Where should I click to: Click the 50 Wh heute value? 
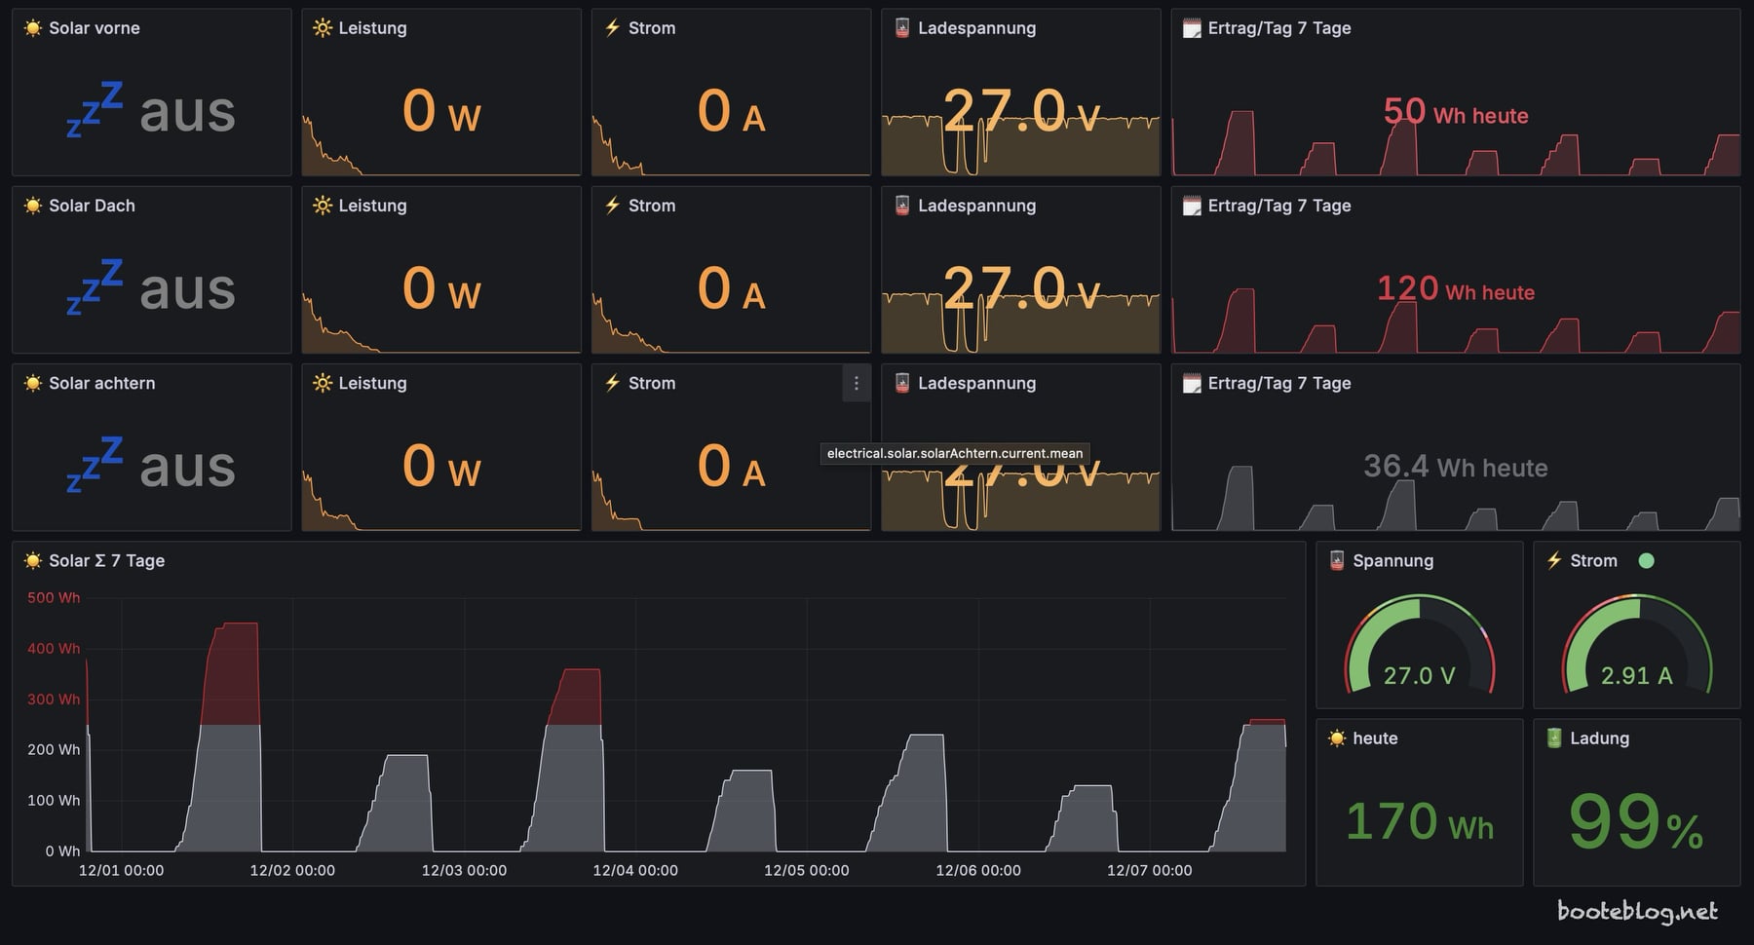(x=1455, y=113)
